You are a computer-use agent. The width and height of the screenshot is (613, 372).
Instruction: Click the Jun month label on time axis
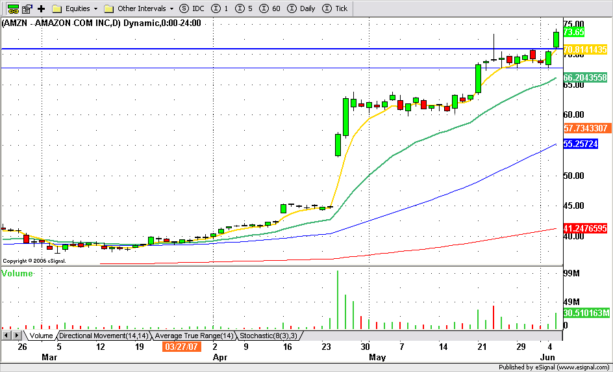[547, 357]
